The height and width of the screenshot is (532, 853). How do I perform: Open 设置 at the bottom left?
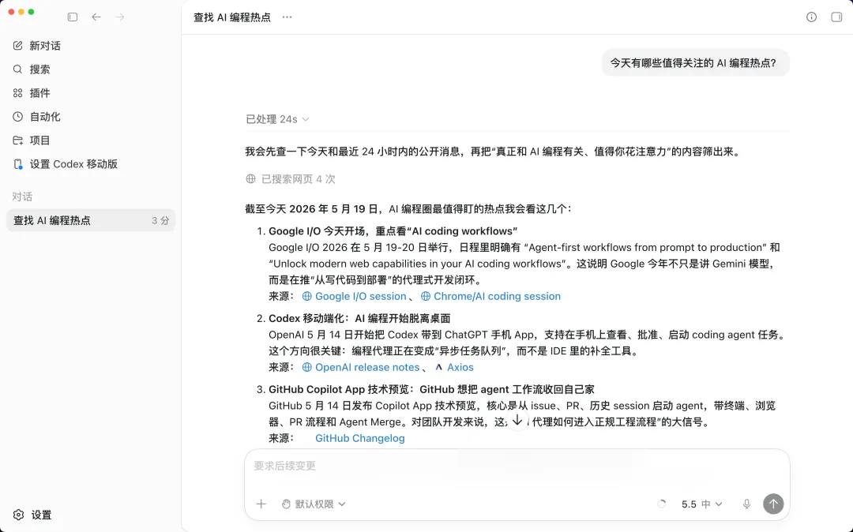(32, 515)
